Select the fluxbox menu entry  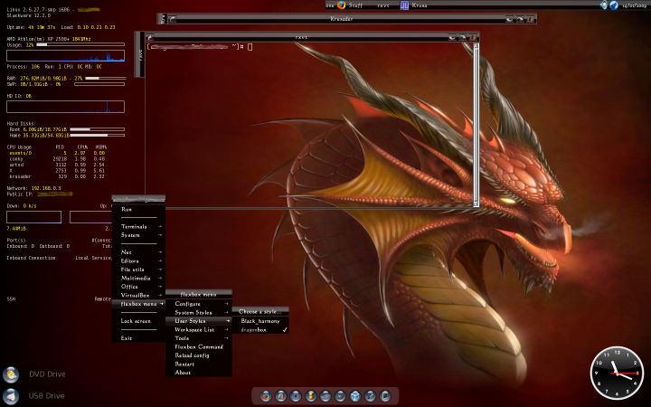click(138, 304)
